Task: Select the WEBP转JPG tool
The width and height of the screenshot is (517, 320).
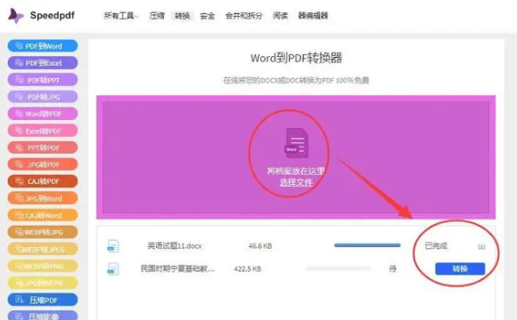Action: 43,232
